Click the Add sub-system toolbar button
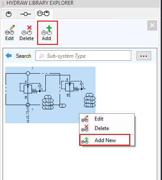 click(x=47, y=33)
